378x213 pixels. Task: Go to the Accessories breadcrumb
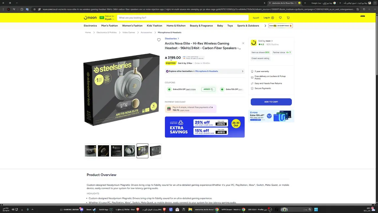point(146,33)
